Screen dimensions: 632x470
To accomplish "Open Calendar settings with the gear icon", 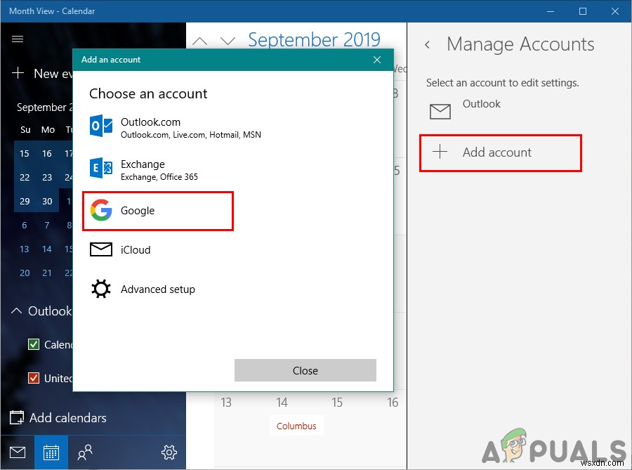I will coord(169,452).
